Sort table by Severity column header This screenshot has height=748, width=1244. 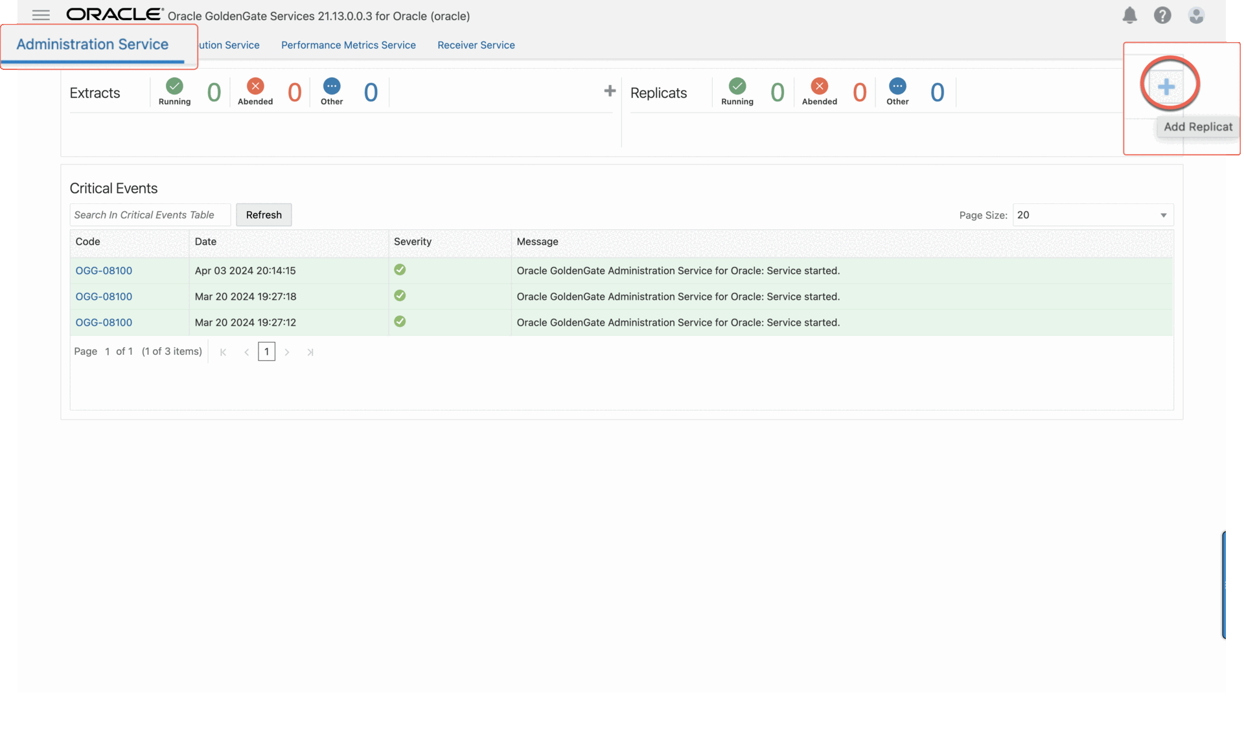412,242
